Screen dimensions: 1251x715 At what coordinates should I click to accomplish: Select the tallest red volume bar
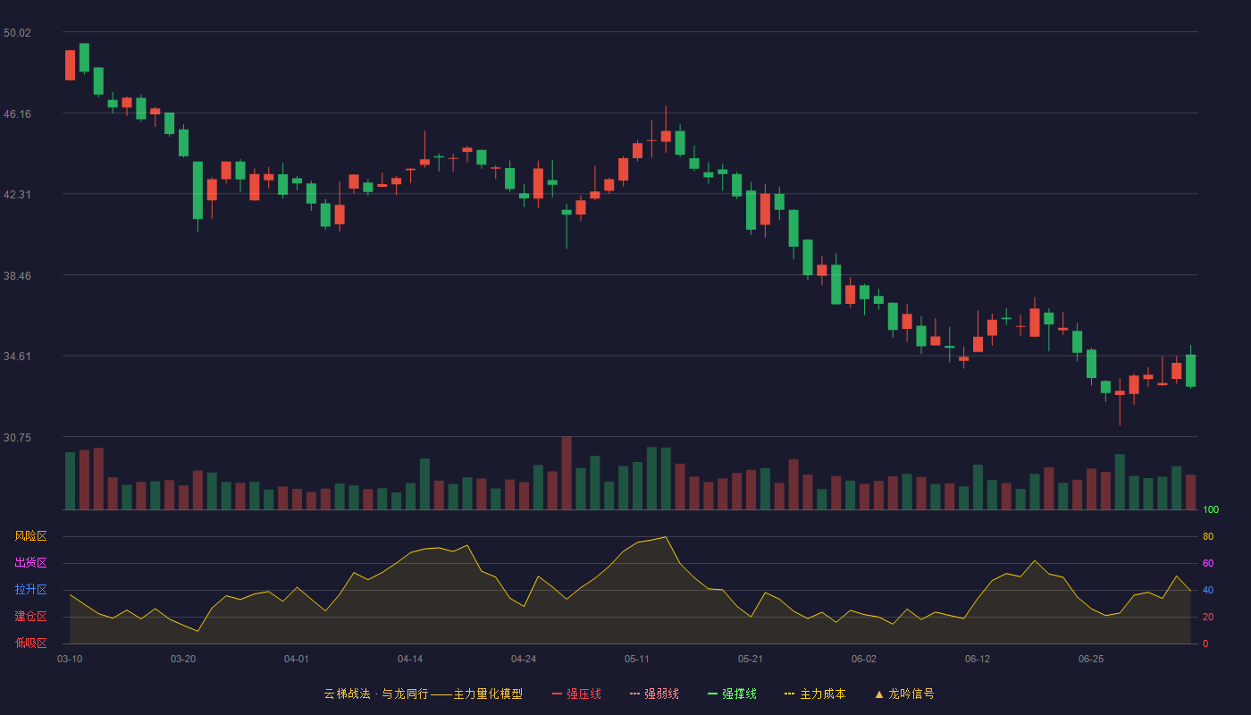[567, 473]
